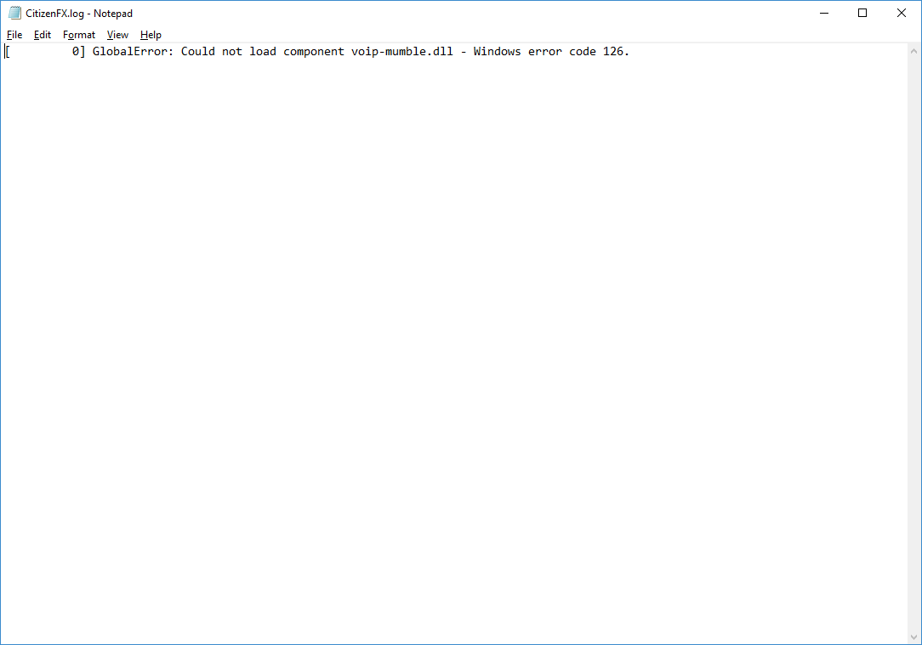Click the scrollbar up arrow

tap(914, 51)
